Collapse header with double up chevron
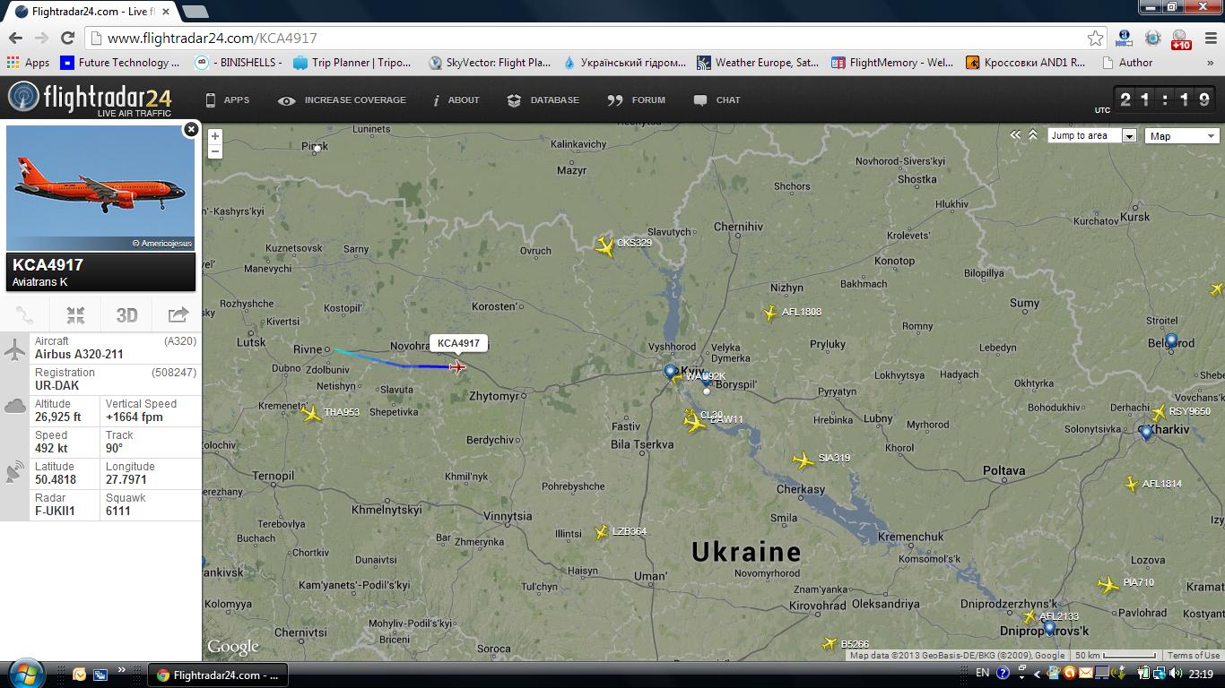Screen dimensions: 1225x688 (1032, 135)
